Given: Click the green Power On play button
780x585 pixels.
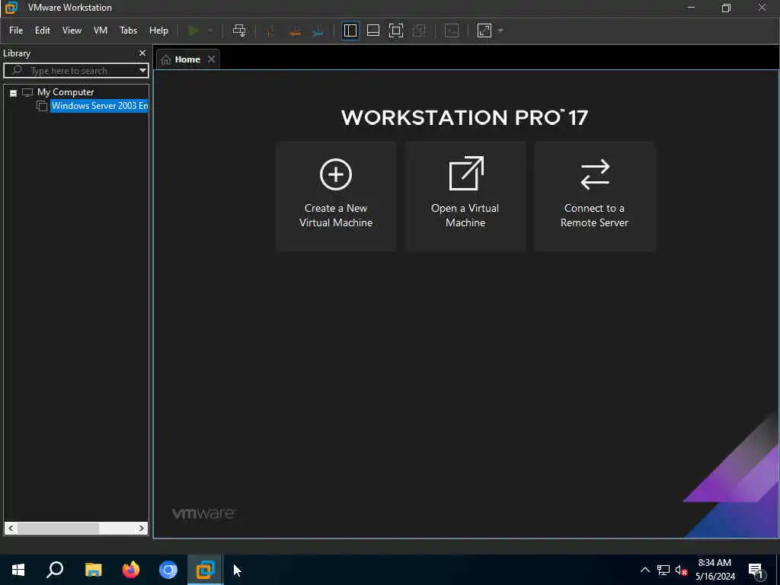Looking at the screenshot, I should click(193, 30).
